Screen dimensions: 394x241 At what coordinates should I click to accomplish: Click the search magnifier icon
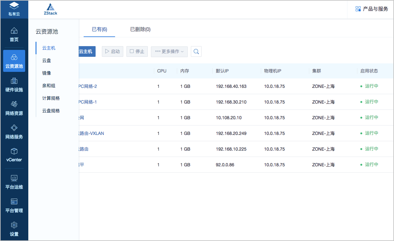[196, 51]
